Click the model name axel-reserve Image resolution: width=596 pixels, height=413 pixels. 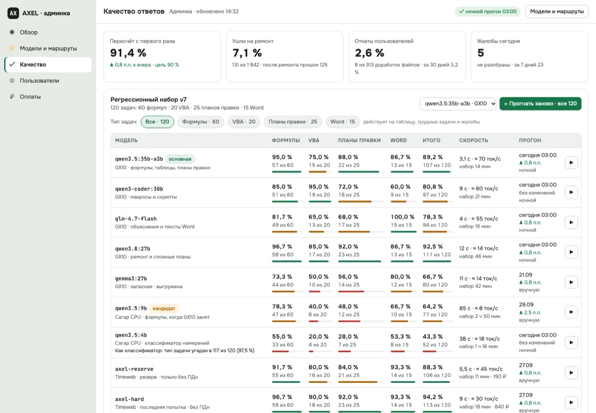[x=134, y=369]
